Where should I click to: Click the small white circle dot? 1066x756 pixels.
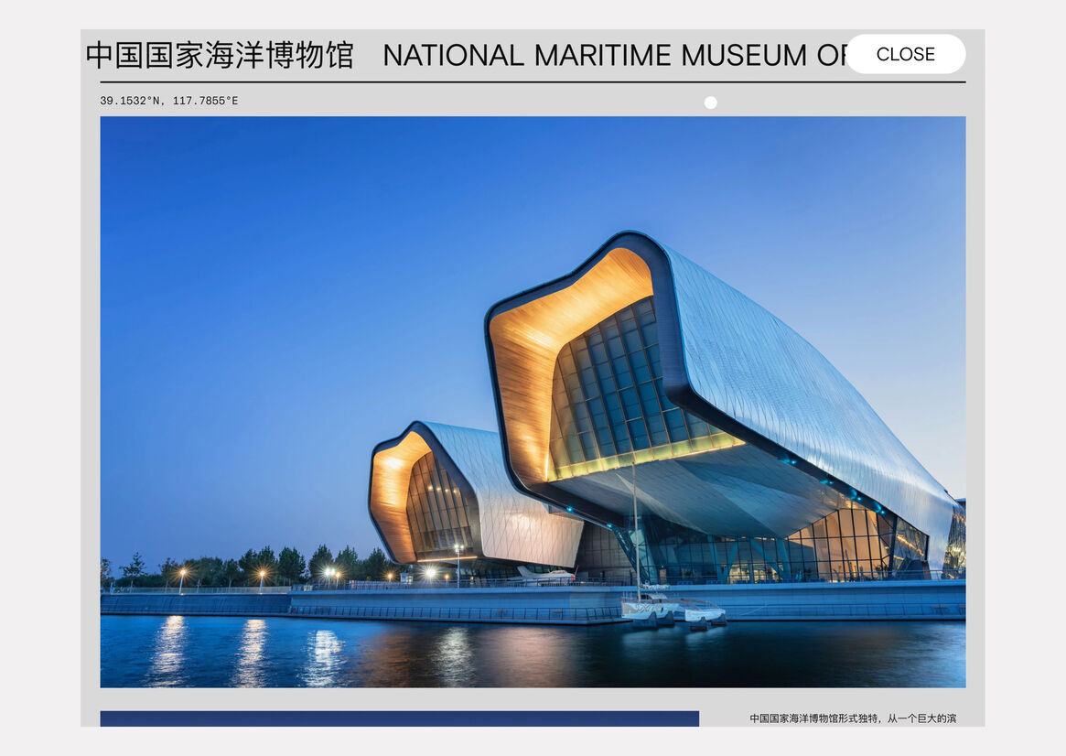(x=710, y=103)
